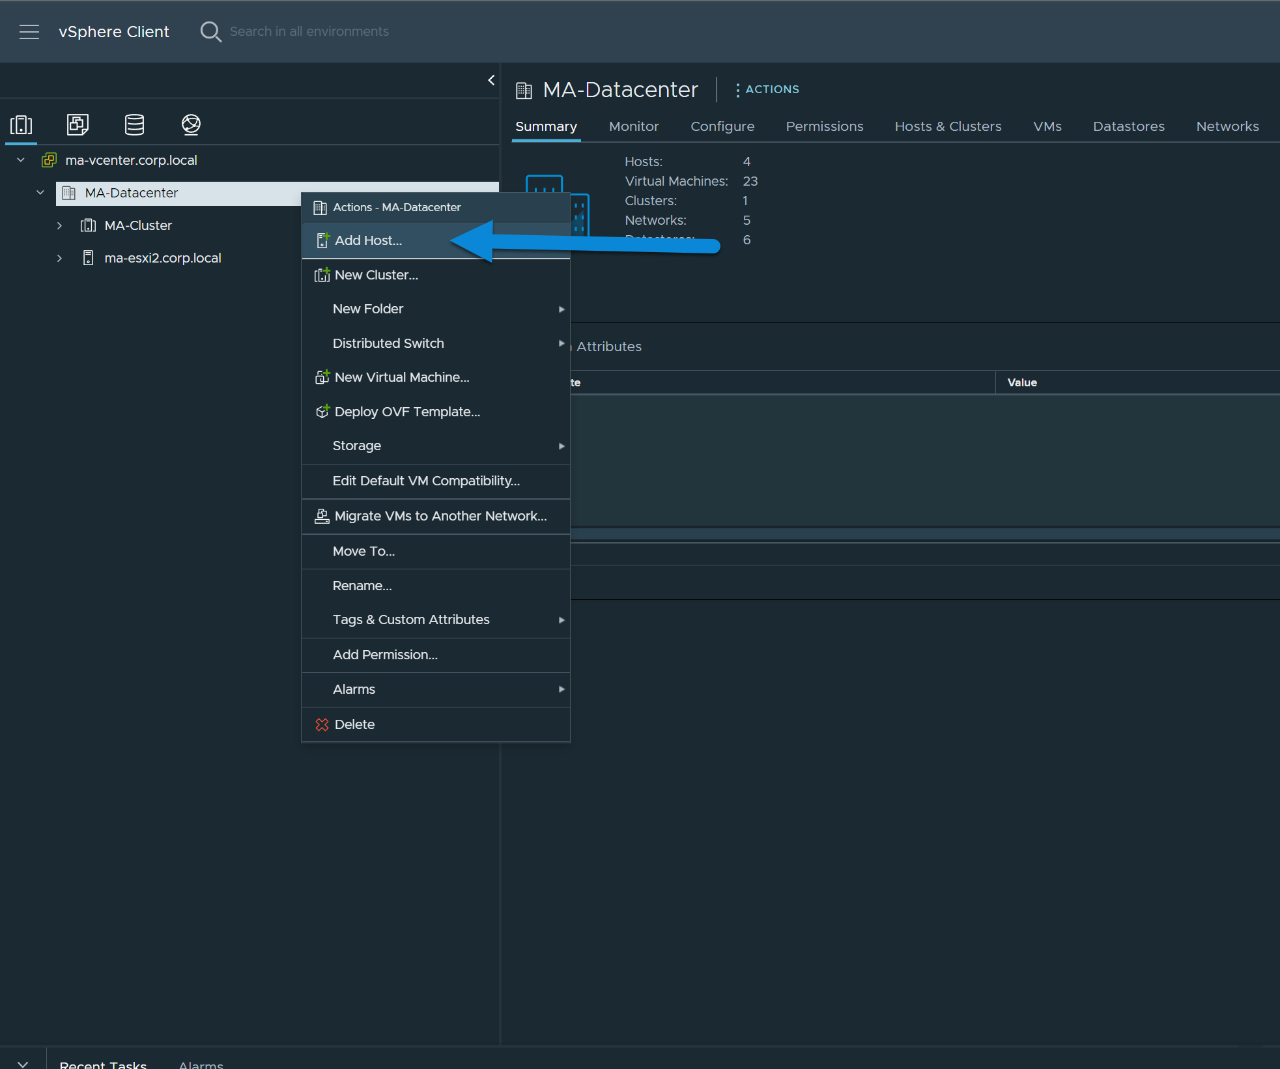Image resolution: width=1280 pixels, height=1069 pixels.
Task: Open the Alarms submenu arrow
Action: [x=562, y=689]
